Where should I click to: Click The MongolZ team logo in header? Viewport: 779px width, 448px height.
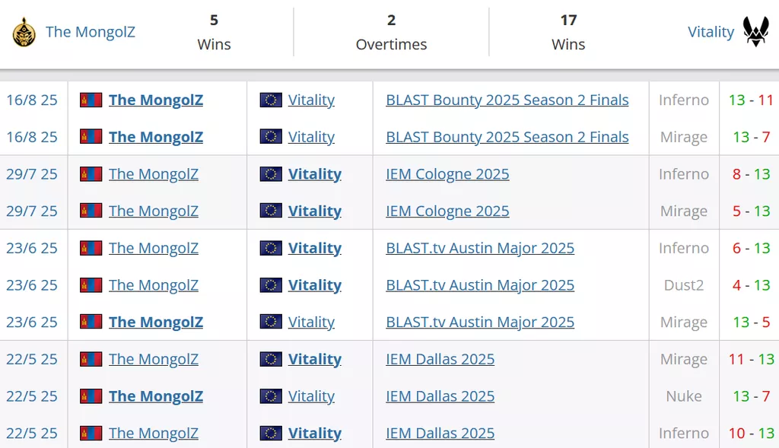[24, 32]
